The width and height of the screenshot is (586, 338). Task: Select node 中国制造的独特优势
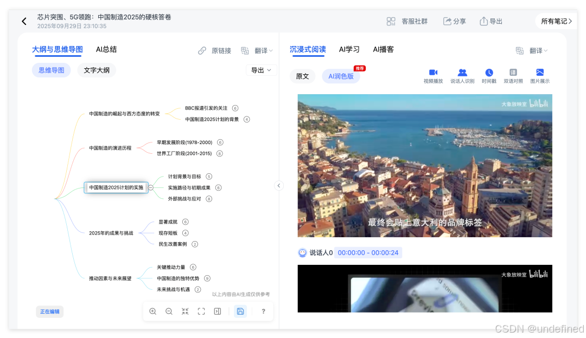(178, 278)
